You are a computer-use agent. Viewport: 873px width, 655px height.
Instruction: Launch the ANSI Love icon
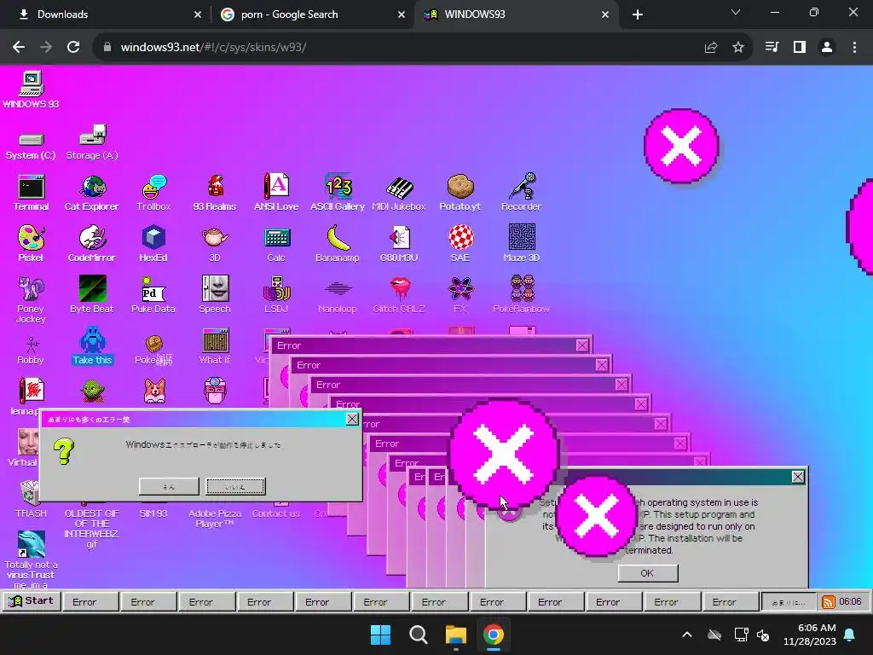pos(276,192)
